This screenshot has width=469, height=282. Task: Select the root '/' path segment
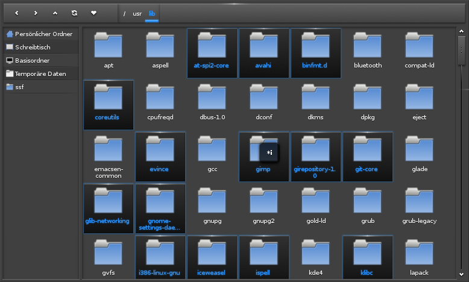click(x=125, y=13)
